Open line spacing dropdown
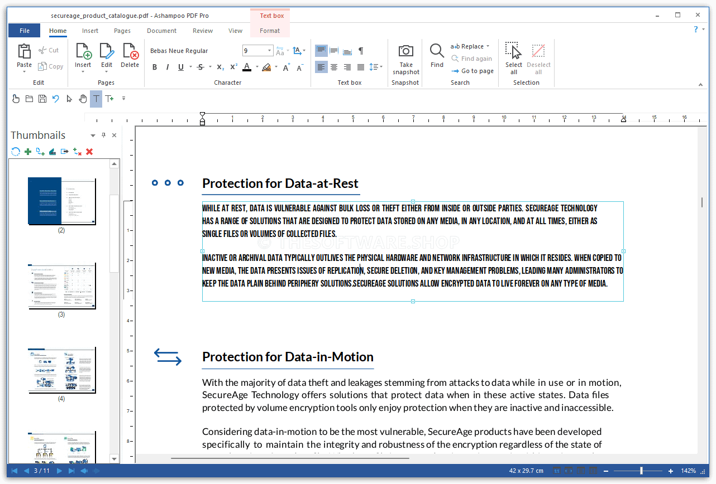Viewport: 716px width, 484px height. point(376,67)
